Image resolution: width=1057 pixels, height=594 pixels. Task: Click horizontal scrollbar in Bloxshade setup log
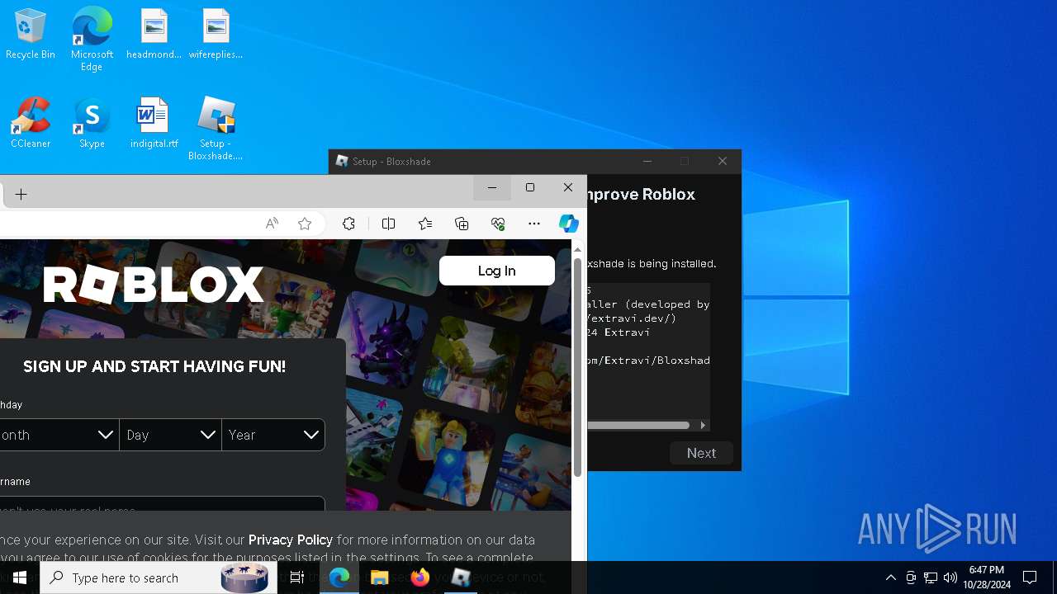click(x=638, y=426)
